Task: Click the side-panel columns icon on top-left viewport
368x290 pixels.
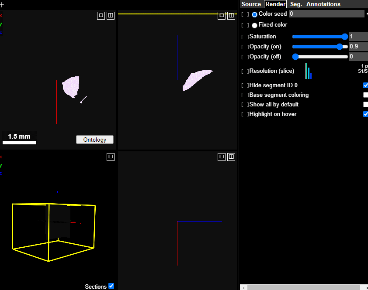Action: coord(110,15)
